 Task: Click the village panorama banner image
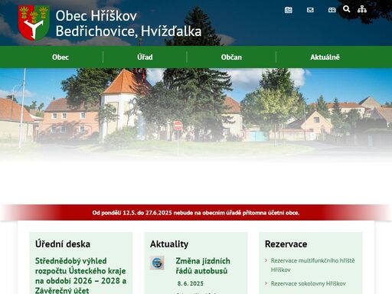(196, 115)
